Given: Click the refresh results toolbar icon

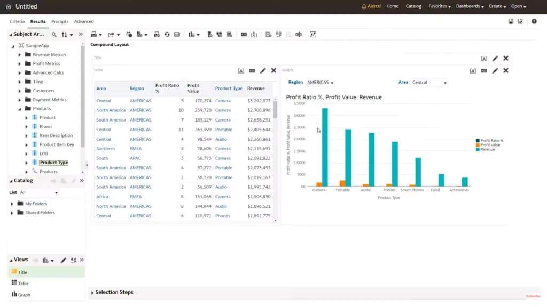Looking at the screenshot, I should click(x=167, y=35).
